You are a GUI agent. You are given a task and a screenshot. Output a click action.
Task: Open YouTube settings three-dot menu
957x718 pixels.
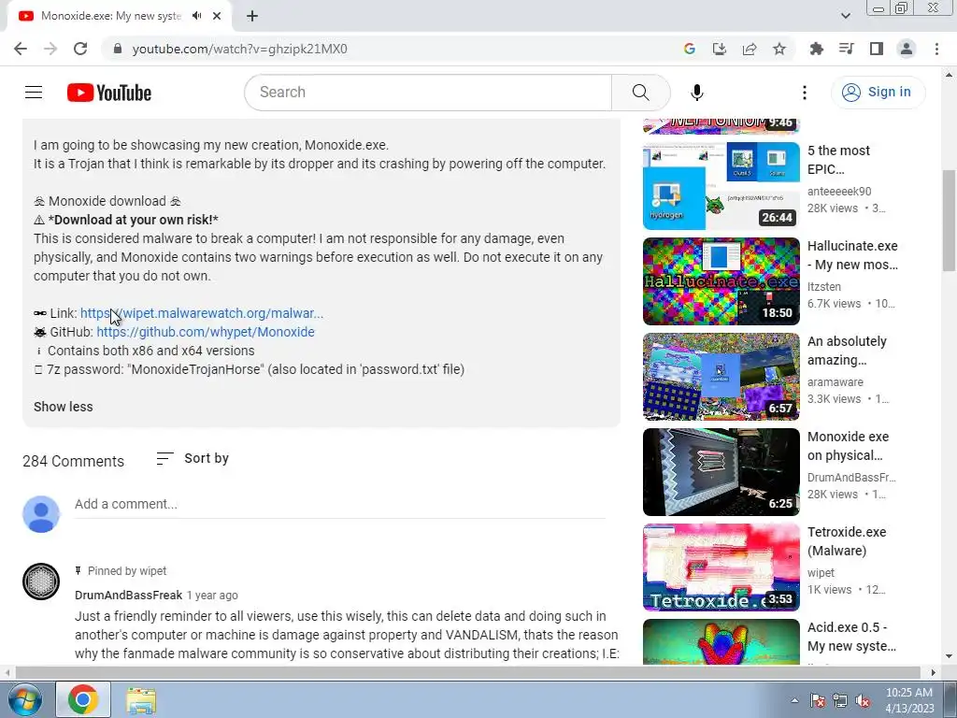point(805,93)
